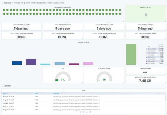Click the dark blue bar in volumes chart

pyautogui.click(x=17, y=63)
